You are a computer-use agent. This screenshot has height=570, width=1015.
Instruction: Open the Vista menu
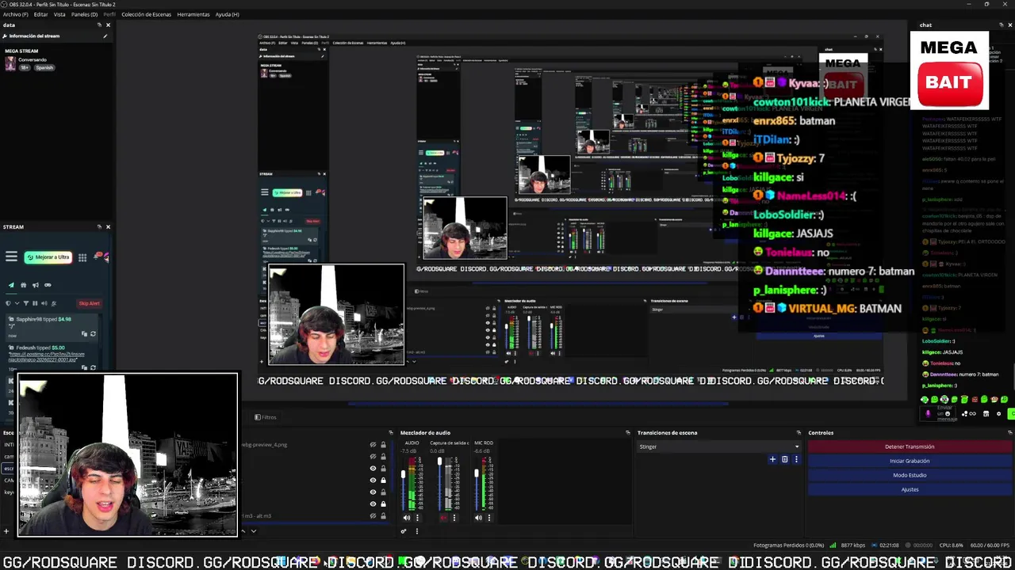59,14
